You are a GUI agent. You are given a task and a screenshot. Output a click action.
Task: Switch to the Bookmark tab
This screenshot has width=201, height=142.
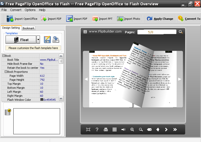[x=28, y=28]
